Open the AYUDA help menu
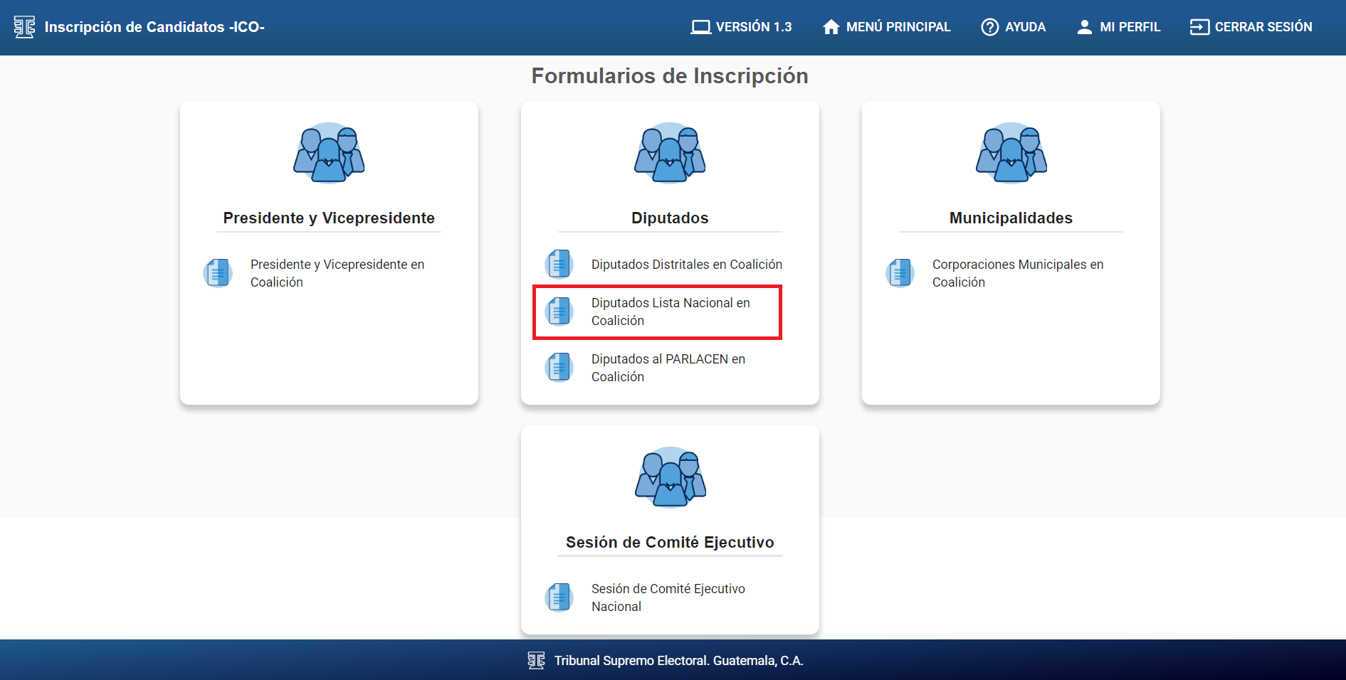This screenshot has height=680, width=1346. 1013,27
